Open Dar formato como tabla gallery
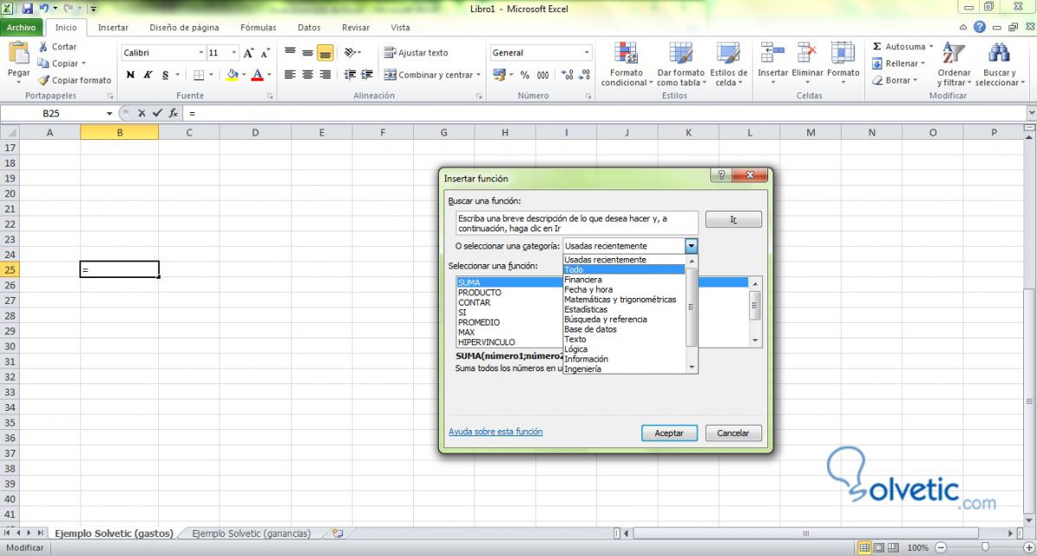Viewport: 1037px width, 556px height. pos(681,64)
